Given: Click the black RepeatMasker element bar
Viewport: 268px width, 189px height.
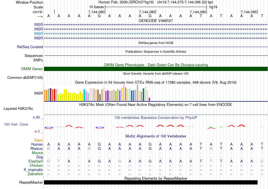Looking at the screenshot, I should [151, 183].
